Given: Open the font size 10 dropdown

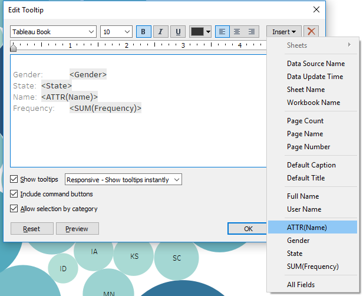Looking at the screenshot, I should click(116, 31).
